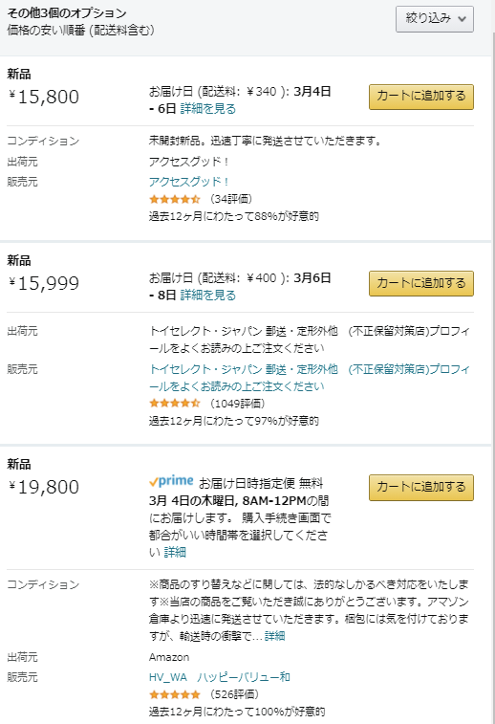This screenshot has width=495, height=724.
Task: Add the ¥15,999 offer to cart
Action: [x=421, y=283]
